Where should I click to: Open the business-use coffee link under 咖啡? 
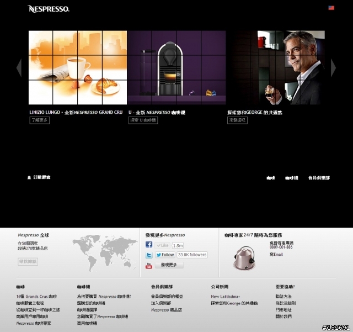pyautogui.click(x=32, y=317)
